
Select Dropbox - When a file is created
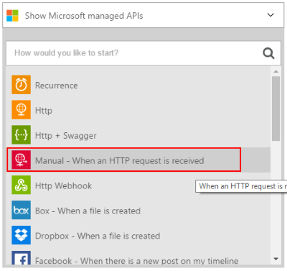pos(98,236)
